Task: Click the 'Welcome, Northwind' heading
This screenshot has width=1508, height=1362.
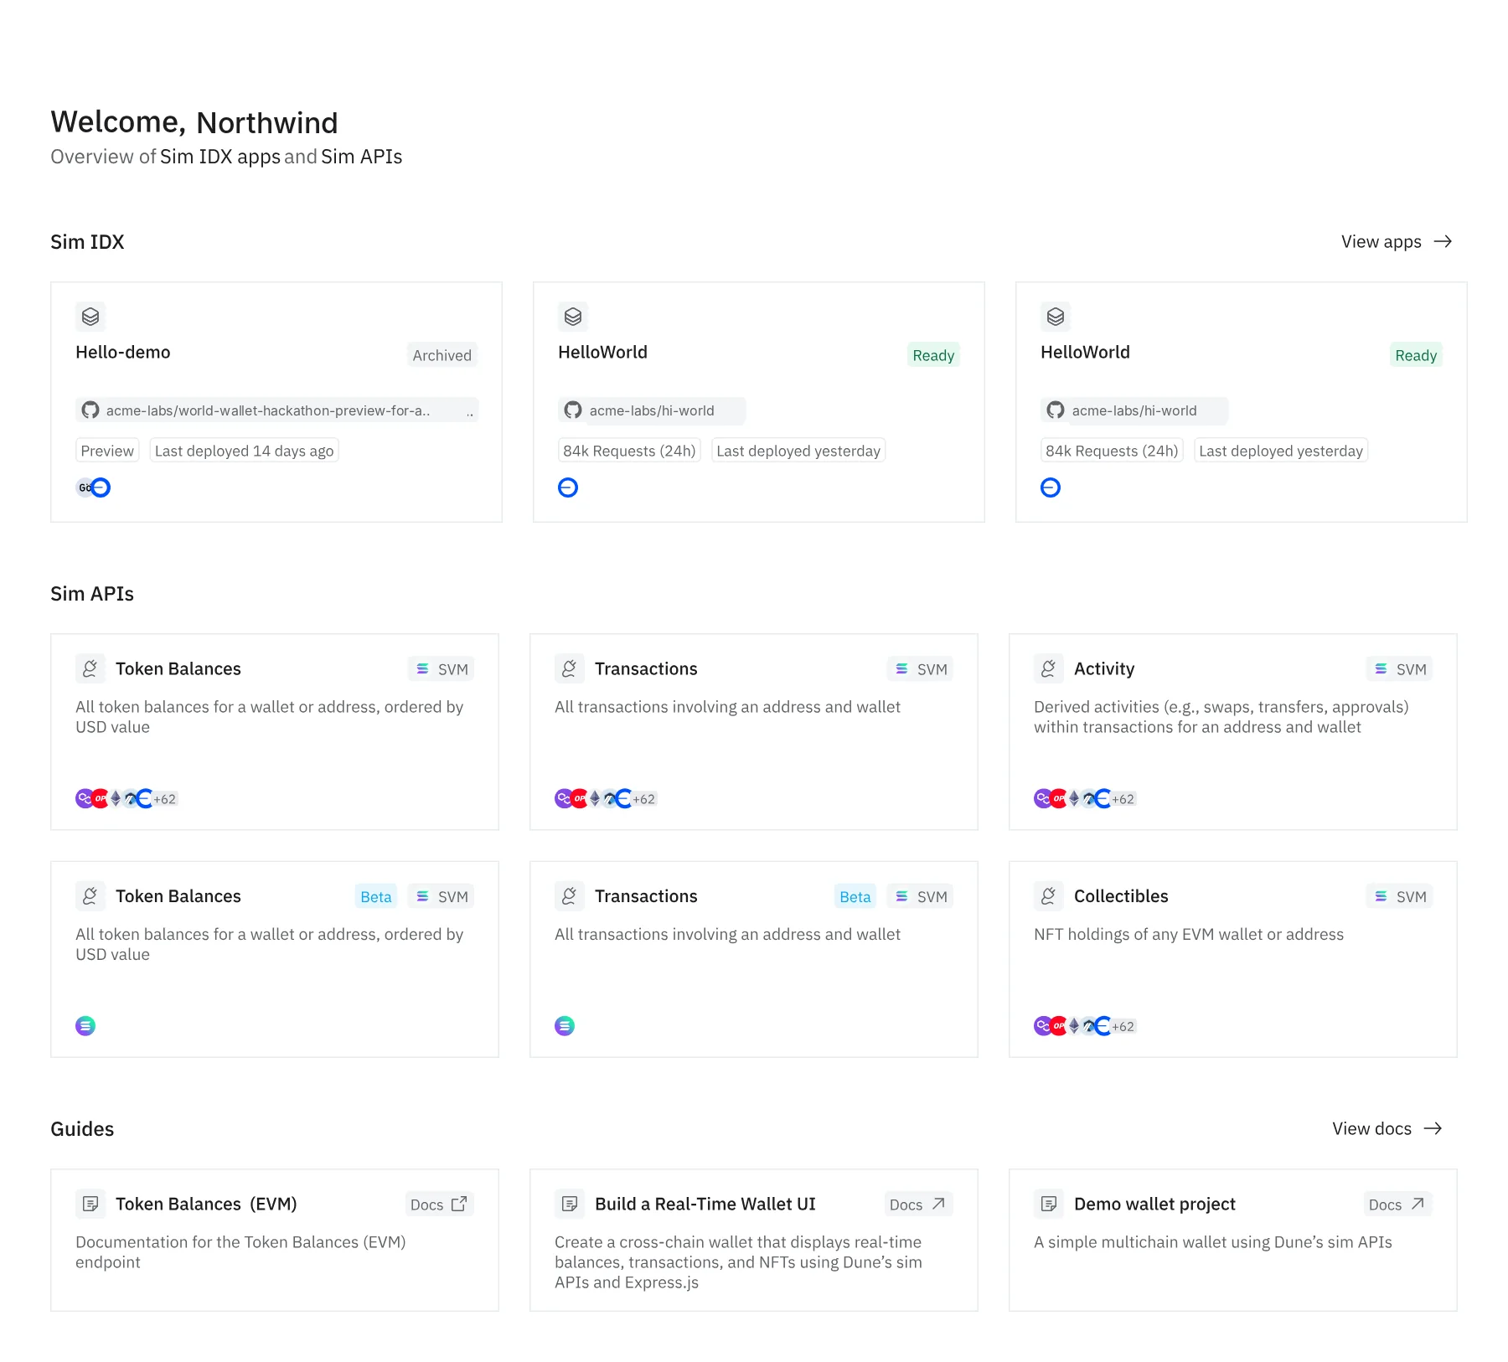Action: (194, 122)
